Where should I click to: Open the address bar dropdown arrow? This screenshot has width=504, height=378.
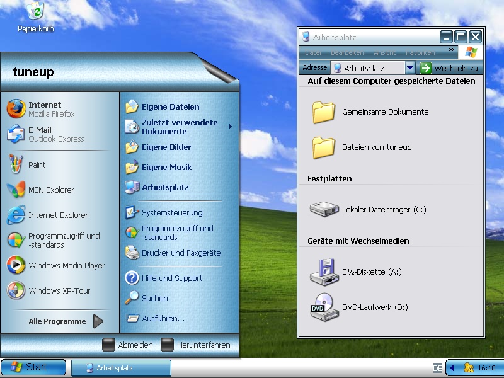(410, 68)
